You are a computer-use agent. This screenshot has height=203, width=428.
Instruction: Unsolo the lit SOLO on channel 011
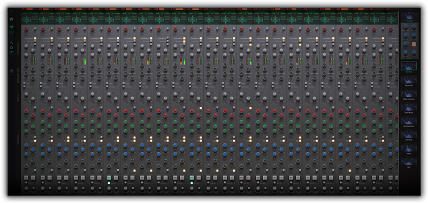click(192, 178)
